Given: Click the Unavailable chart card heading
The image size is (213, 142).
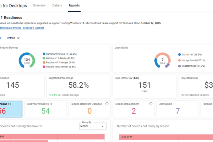Looking at the screenshot, I should pos(121,48).
